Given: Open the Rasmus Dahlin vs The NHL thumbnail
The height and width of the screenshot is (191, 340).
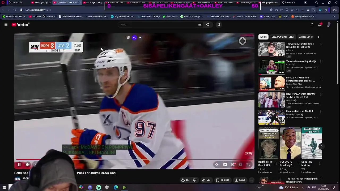Looking at the screenshot, I should (271, 117).
